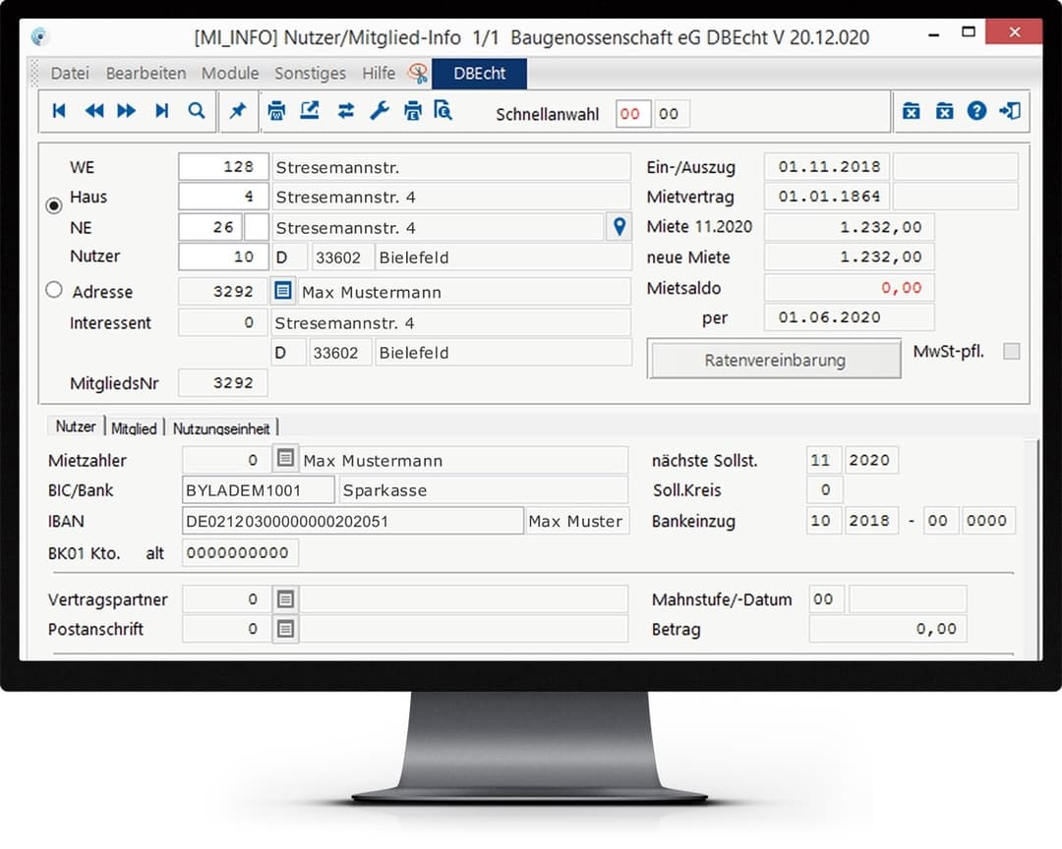Click the WE number field showing 128
The height and width of the screenshot is (849, 1062).
223,166
